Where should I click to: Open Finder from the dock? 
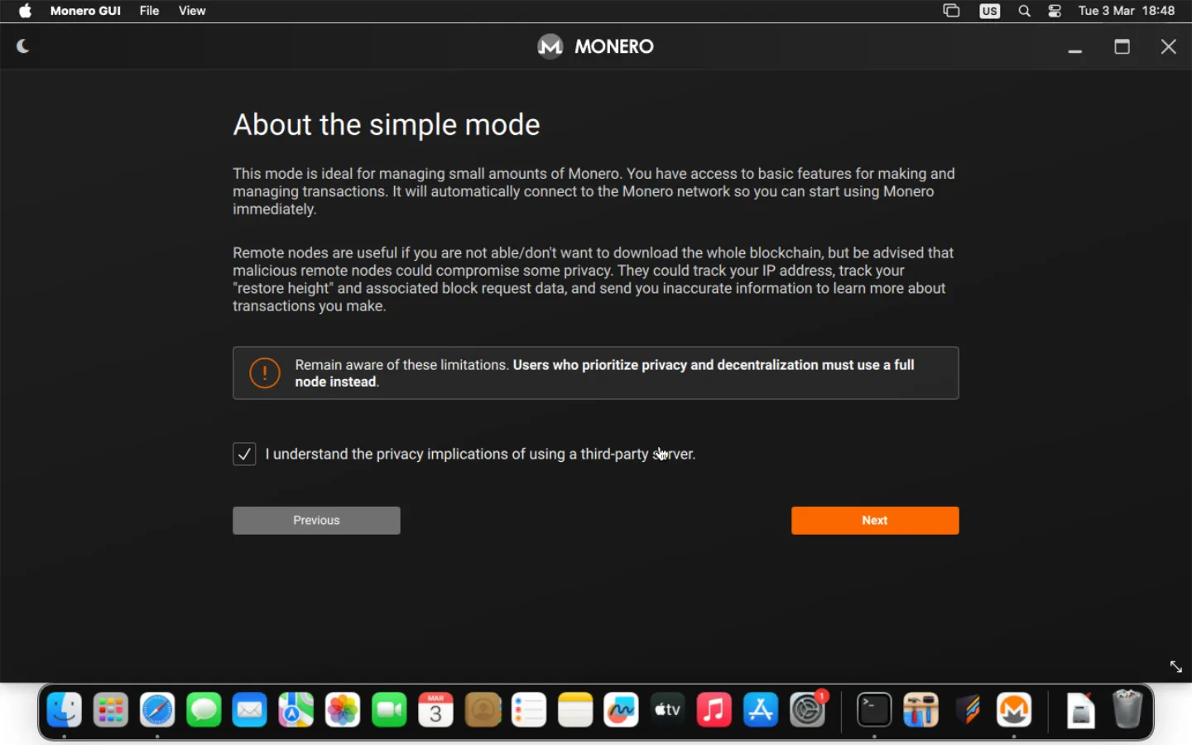coord(65,710)
